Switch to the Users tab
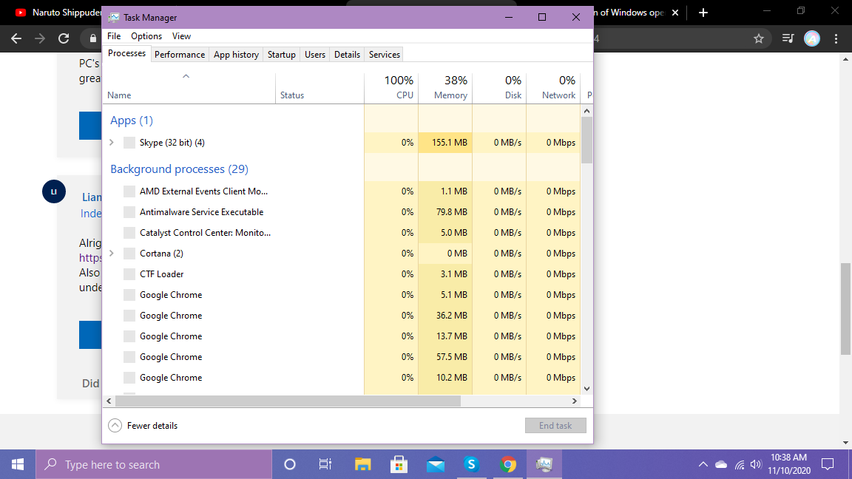Screen dimensions: 852x479 pos(314,54)
